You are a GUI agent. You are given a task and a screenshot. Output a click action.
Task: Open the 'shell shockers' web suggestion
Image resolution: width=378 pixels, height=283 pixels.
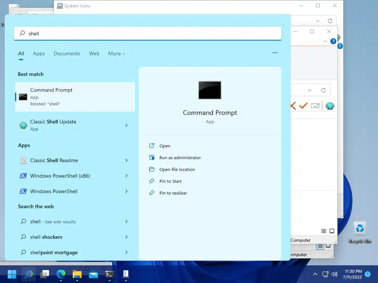tap(75, 237)
